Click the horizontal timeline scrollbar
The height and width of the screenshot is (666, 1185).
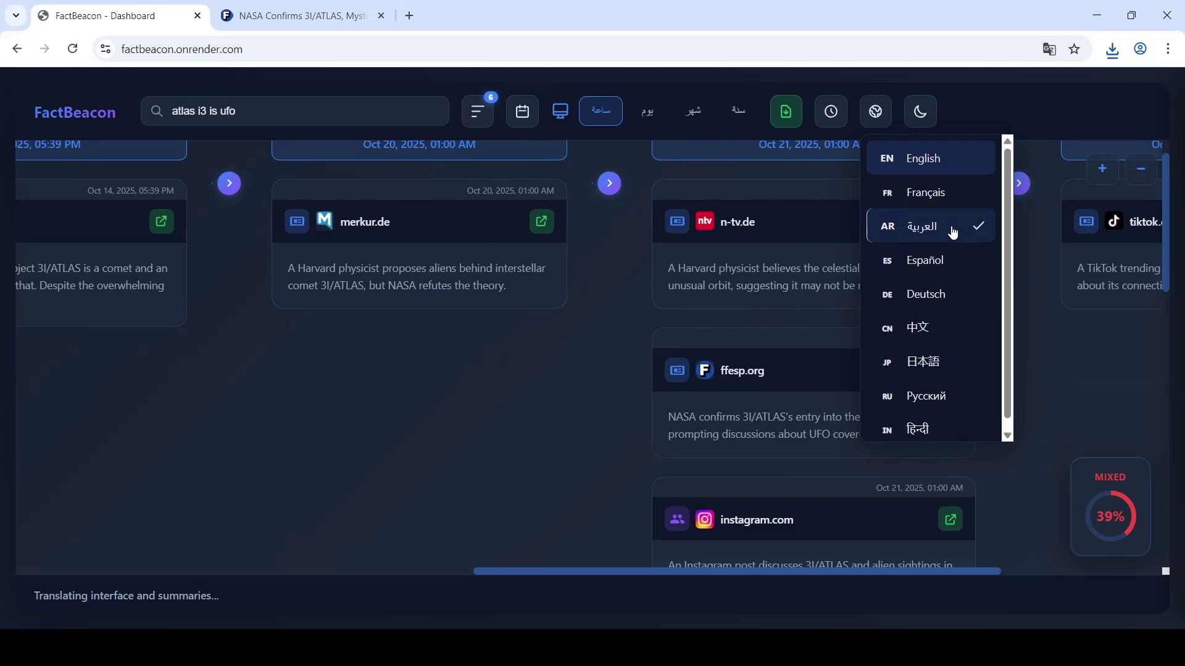[x=736, y=571]
